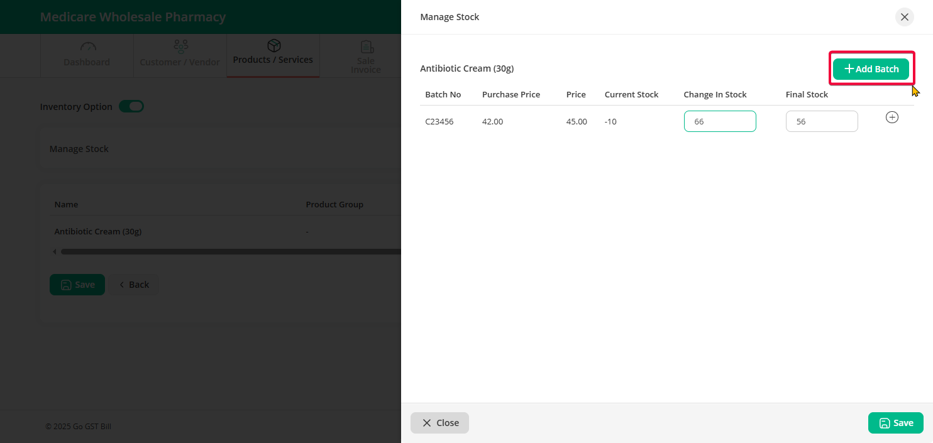Click the Sale Invoice document icon
The width and height of the screenshot is (933, 443).
pos(367,47)
